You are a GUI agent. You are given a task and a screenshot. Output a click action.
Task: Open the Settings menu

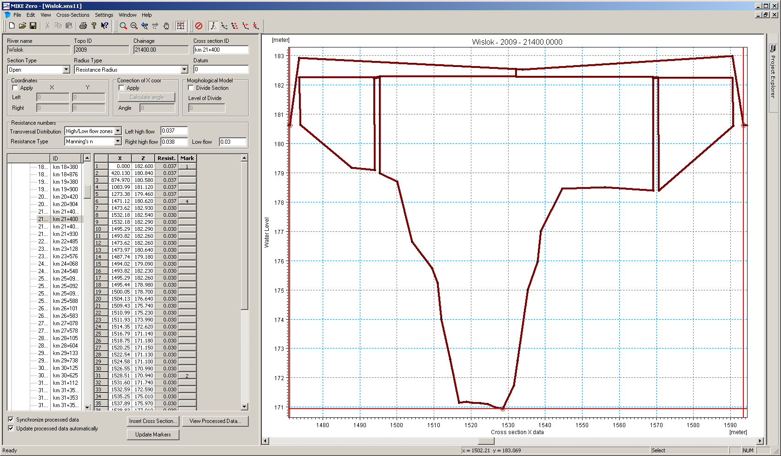point(104,15)
